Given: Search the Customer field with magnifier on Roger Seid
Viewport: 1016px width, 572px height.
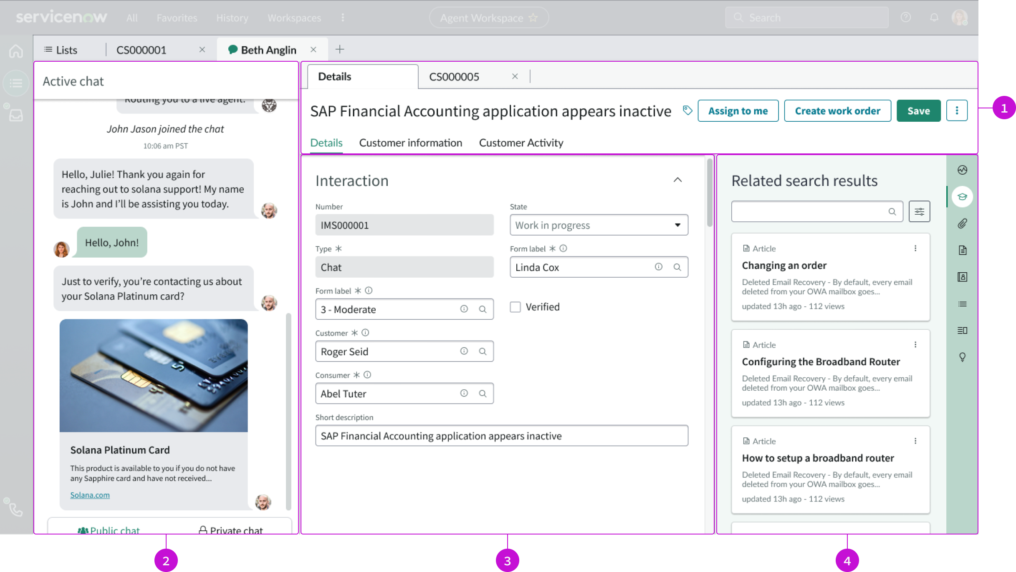Looking at the screenshot, I should (483, 351).
